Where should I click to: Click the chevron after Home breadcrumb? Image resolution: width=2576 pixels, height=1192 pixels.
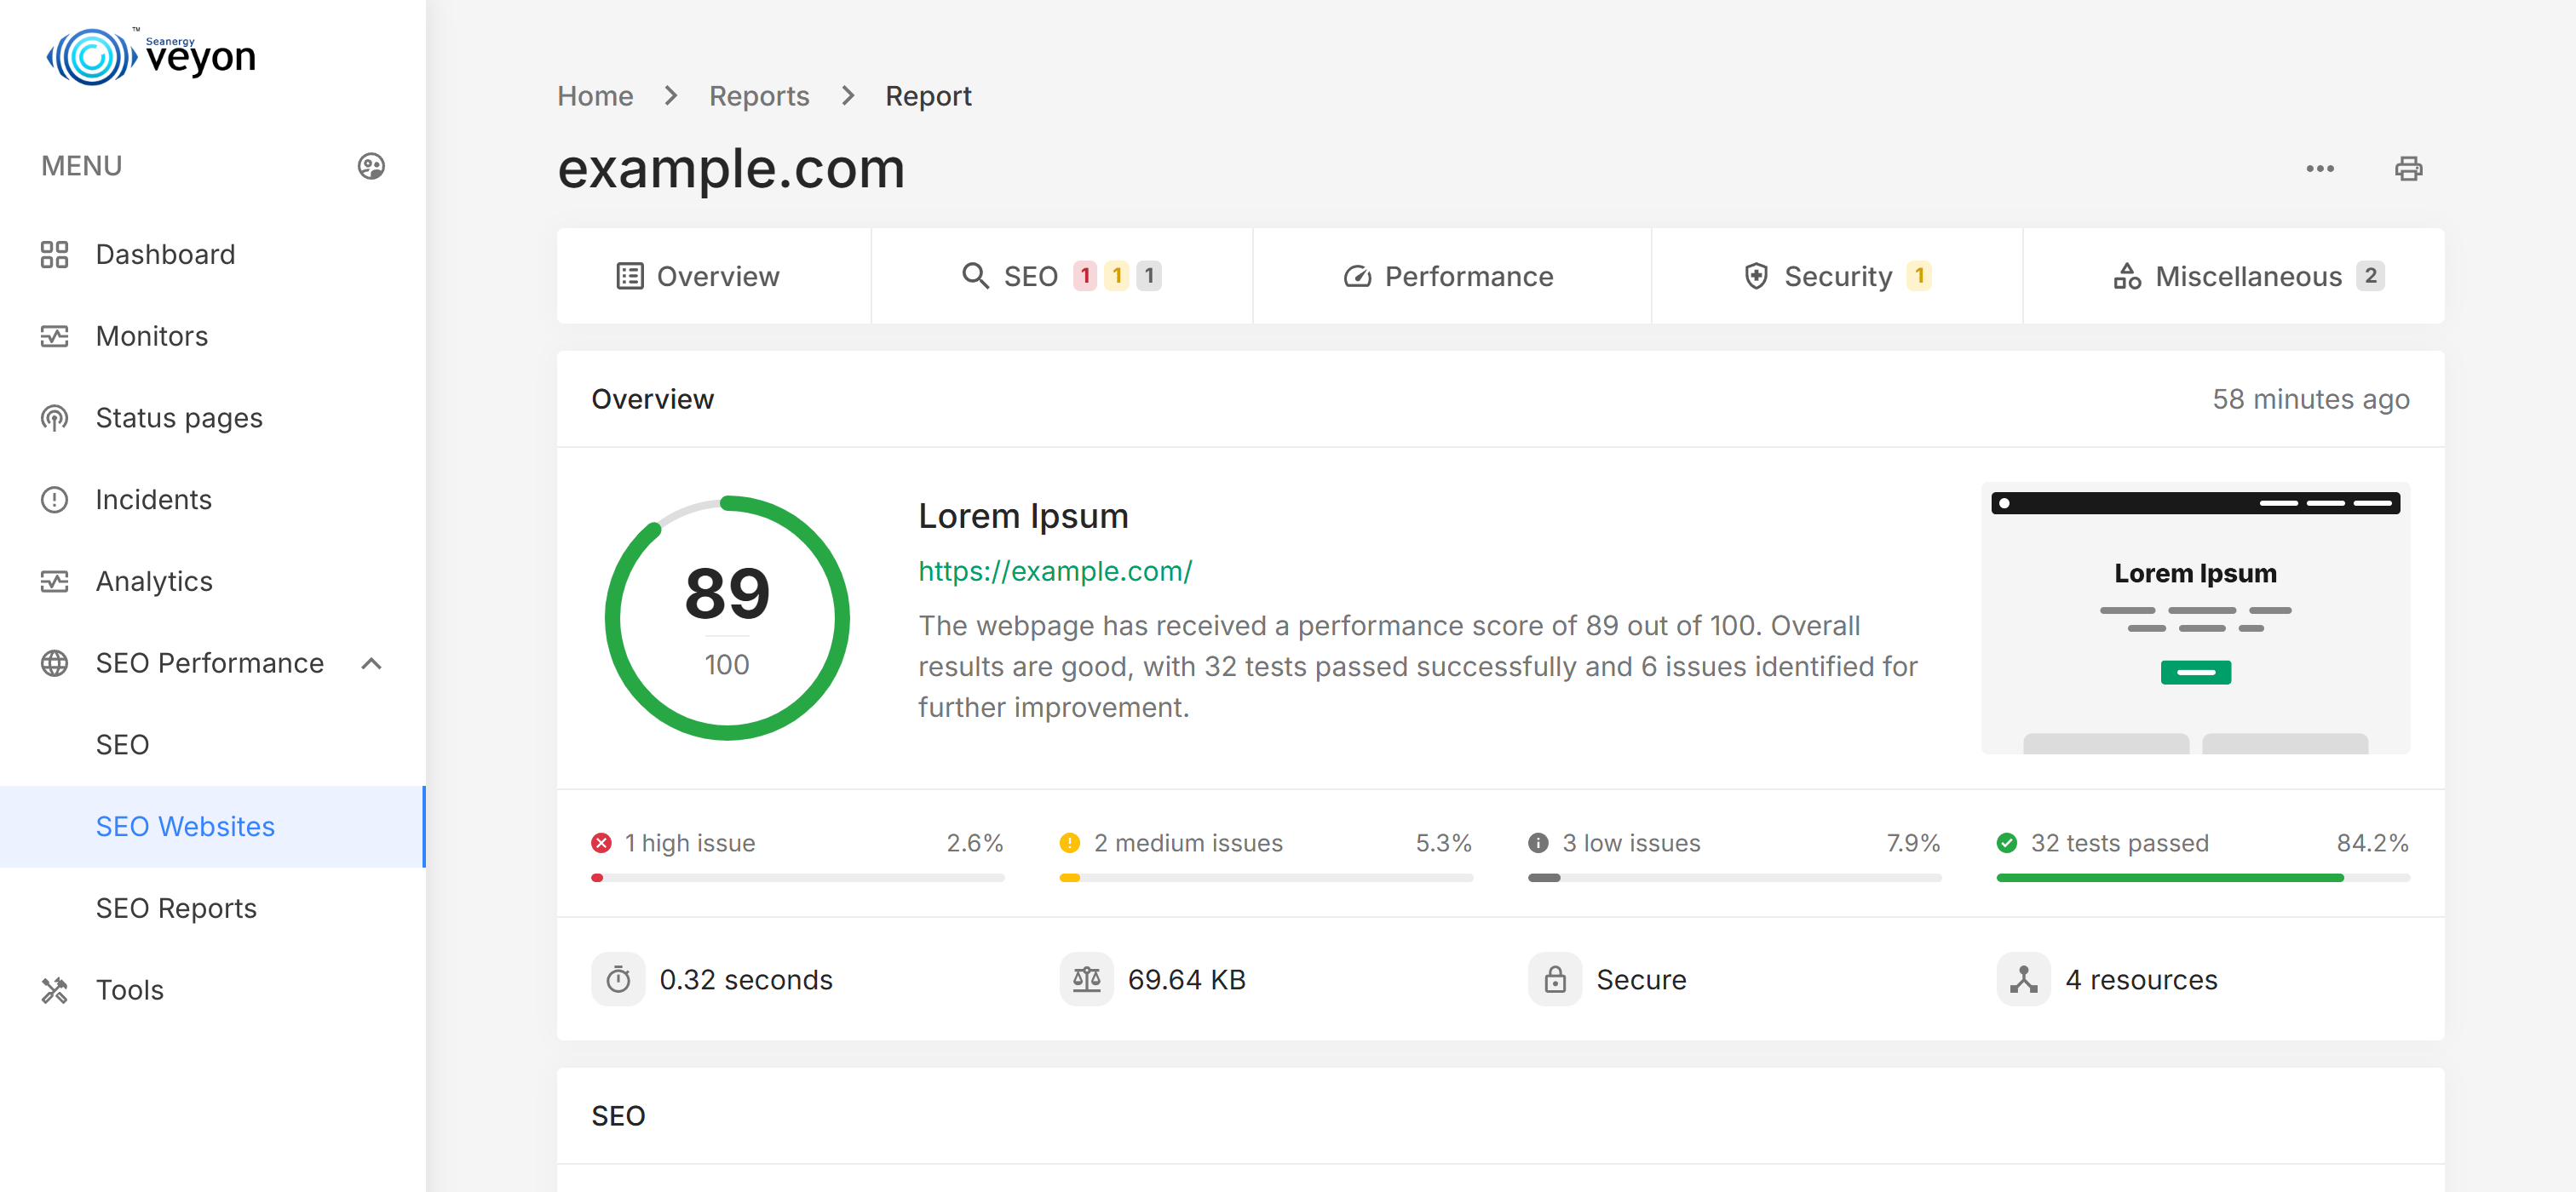tap(671, 96)
